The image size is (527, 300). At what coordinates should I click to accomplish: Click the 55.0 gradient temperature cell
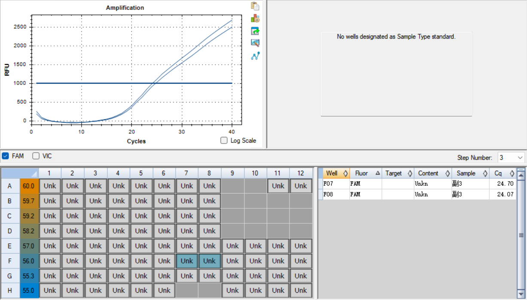(29, 290)
